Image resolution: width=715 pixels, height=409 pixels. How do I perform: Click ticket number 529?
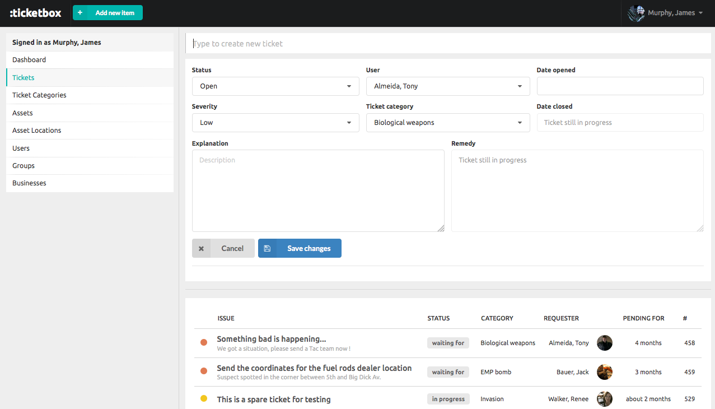689,399
